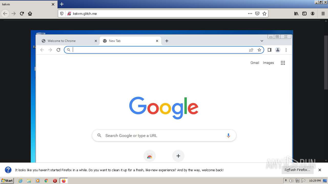
Task: Add a new shortcut tile
Action: 178,156
